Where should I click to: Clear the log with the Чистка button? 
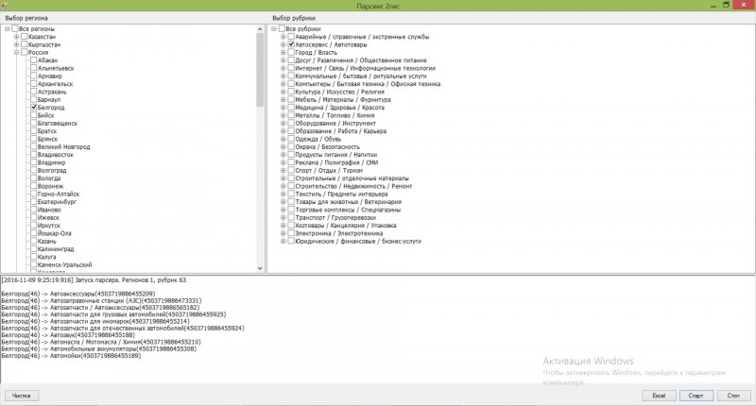(21, 396)
